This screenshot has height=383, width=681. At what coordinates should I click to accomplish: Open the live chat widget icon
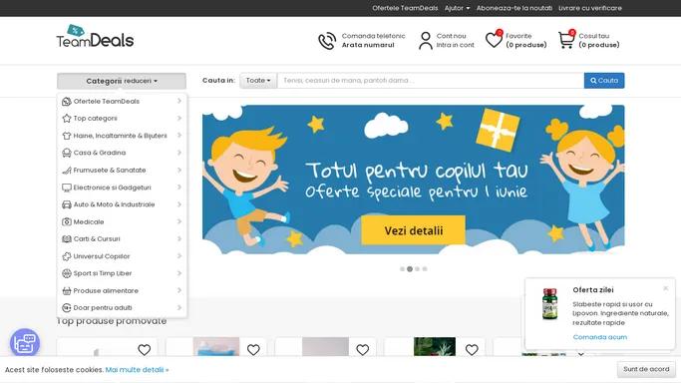tap(25, 343)
